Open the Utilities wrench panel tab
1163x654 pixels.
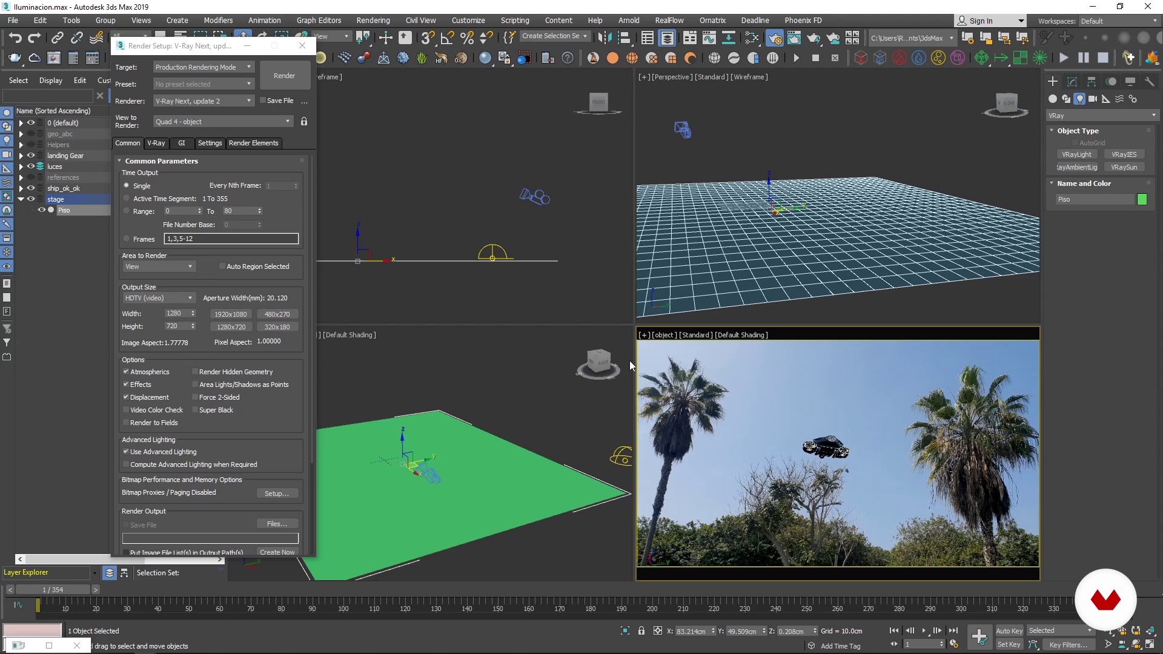click(x=1150, y=82)
